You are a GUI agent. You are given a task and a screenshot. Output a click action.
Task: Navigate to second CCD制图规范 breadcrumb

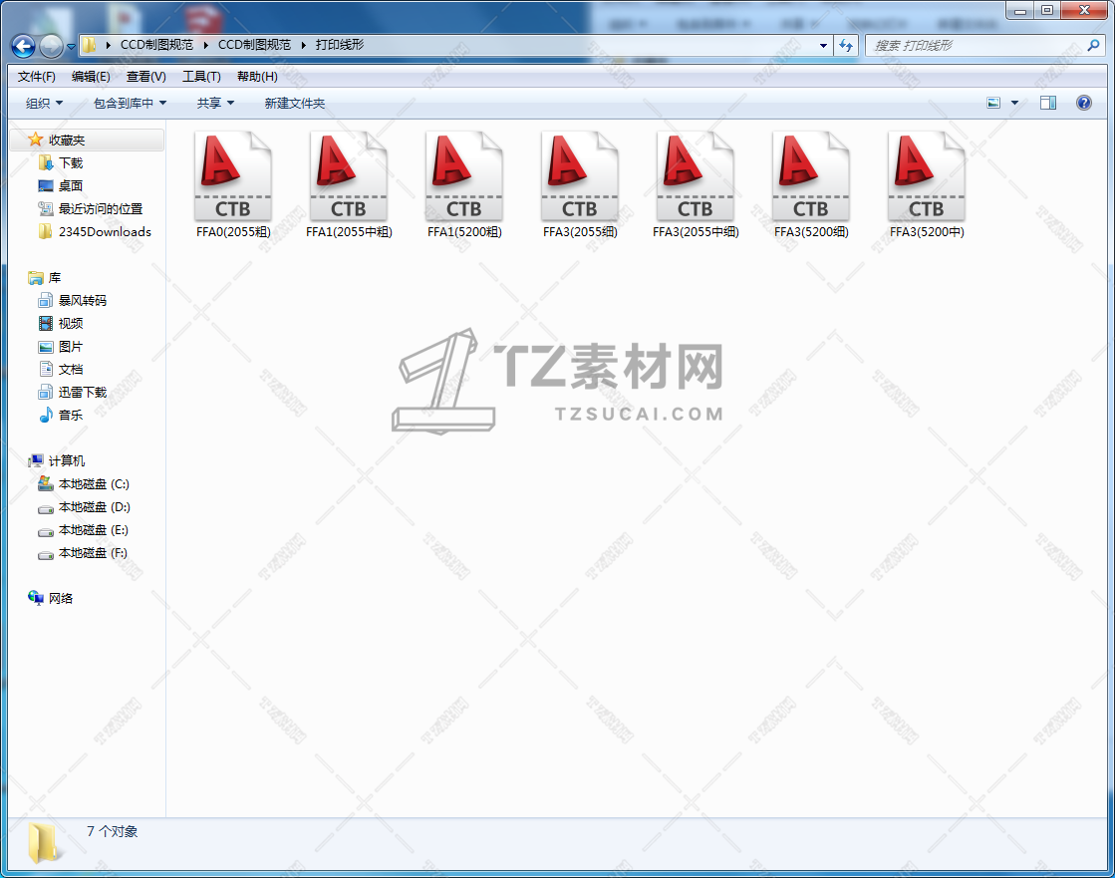[x=254, y=45]
